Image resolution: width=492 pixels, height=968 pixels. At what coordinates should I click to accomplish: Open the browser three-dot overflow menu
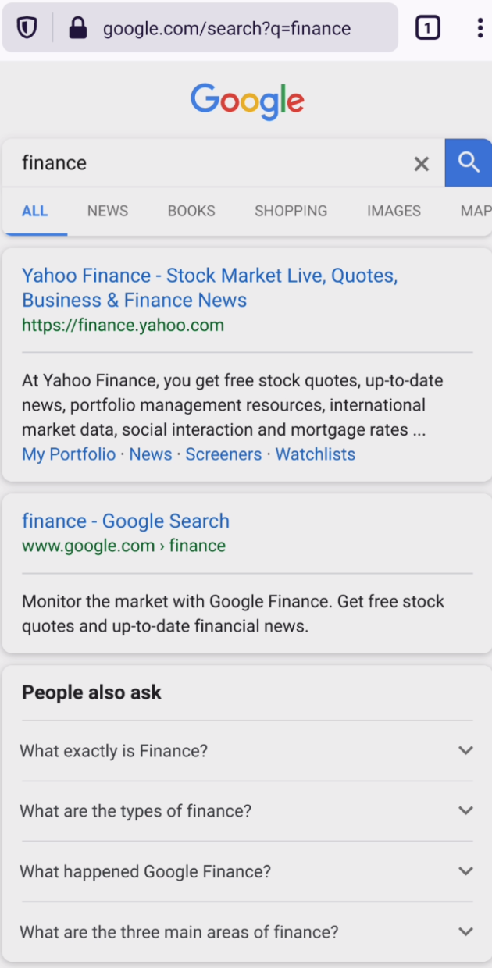pyautogui.click(x=480, y=28)
